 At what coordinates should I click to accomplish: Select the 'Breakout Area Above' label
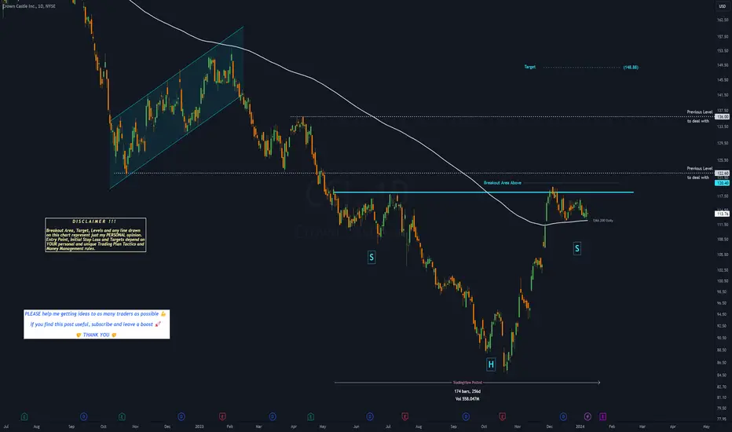pyautogui.click(x=503, y=183)
